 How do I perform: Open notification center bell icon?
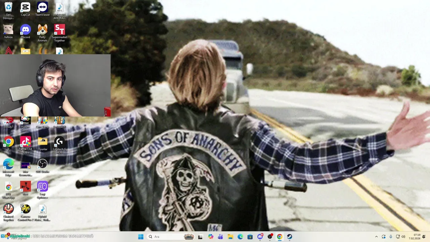tap(424, 237)
